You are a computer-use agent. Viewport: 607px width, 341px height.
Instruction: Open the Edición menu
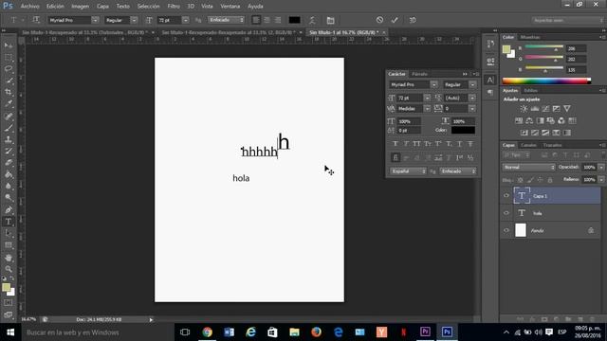click(x=55, y=7)
